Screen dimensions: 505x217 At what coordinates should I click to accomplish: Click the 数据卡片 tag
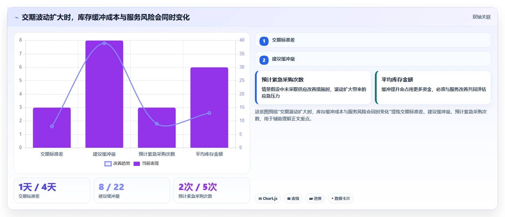[341, 198]
